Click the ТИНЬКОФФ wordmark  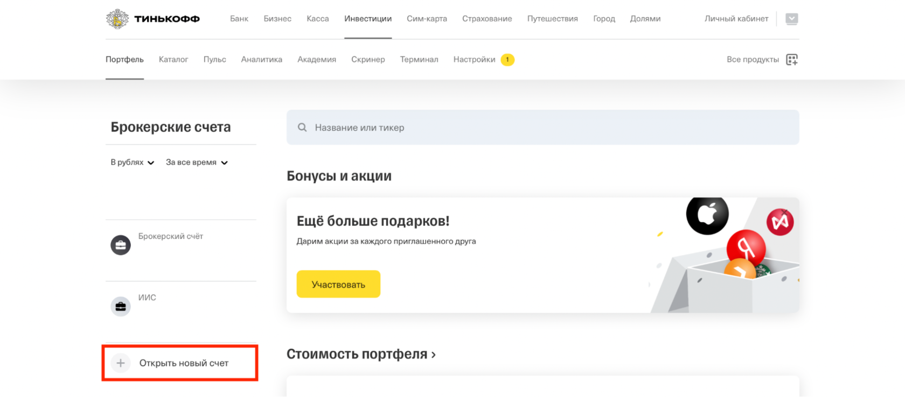167,19
